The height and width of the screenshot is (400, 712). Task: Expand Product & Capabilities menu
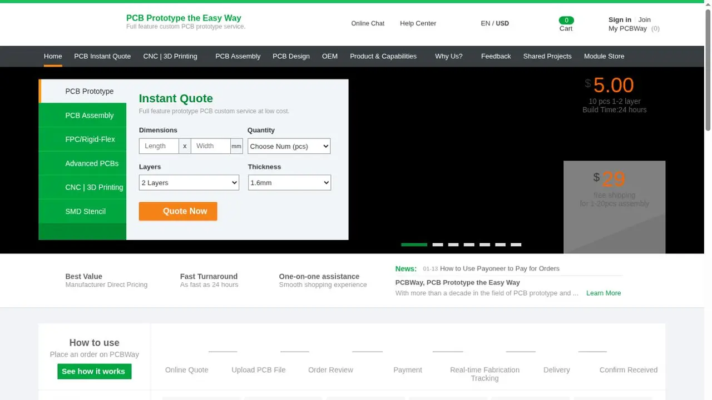point(383,56)
